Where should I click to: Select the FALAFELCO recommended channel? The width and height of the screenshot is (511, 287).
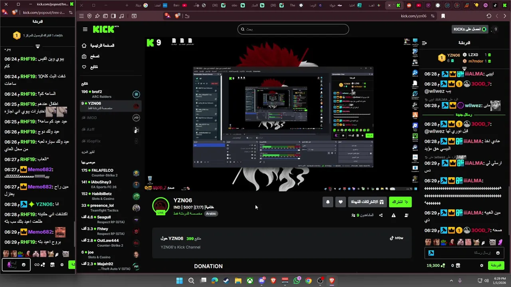coord(110,173)
